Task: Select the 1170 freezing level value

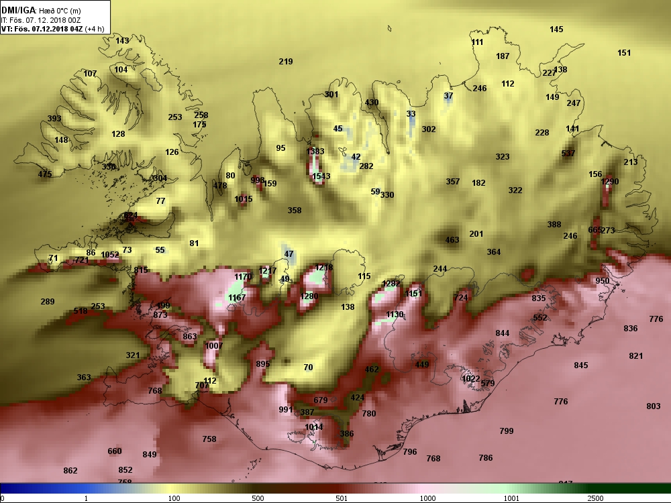Action: (x=243, y=277)
